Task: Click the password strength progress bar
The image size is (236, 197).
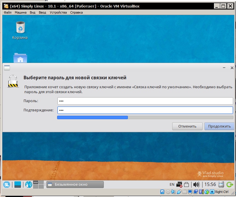Action: point(145,117)
